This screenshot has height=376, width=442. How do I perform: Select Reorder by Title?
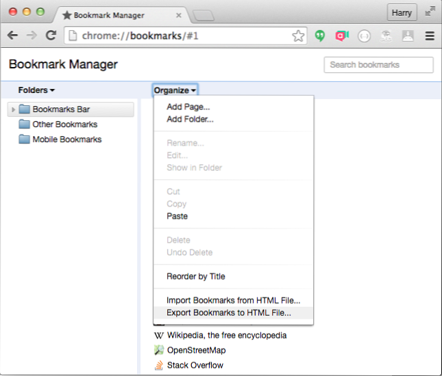195,276
